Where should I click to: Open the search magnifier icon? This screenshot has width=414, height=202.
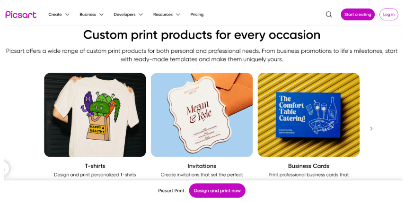[329, 15]
